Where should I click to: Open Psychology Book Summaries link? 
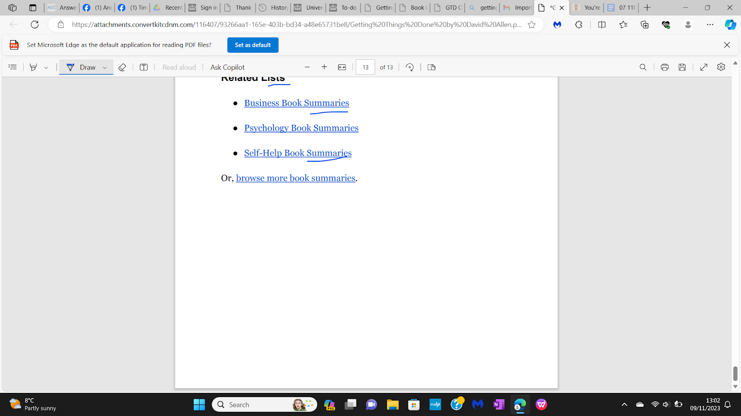tap(301, 128)
